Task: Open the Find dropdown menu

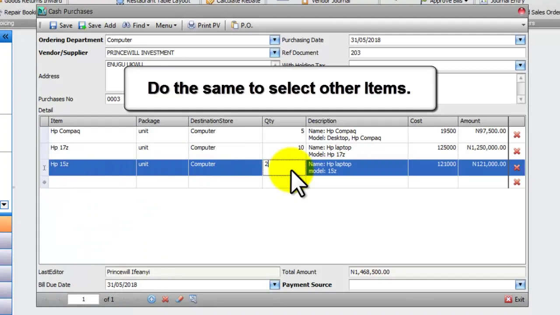Action: [x=136, y=25]
